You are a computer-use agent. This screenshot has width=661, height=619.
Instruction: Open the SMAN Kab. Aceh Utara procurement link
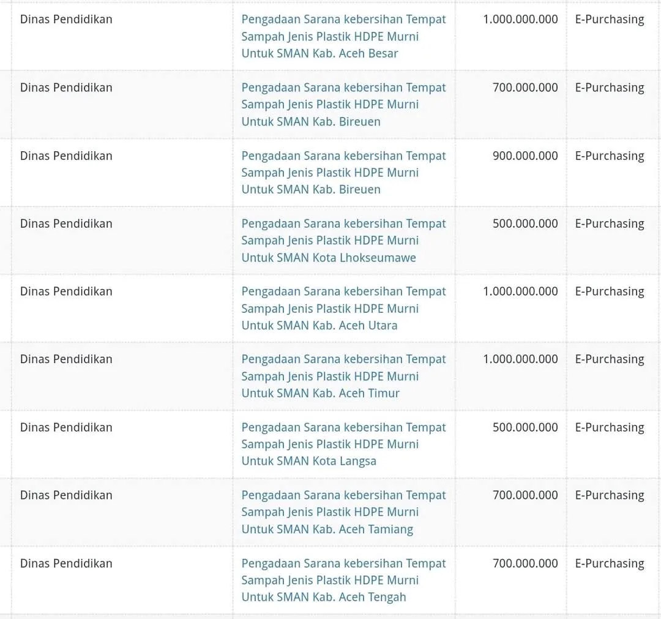(343, 308)
